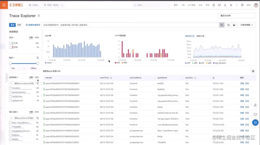The image size is (260, 145).
Task: Focus the trace query condition input
Action: 130,25
